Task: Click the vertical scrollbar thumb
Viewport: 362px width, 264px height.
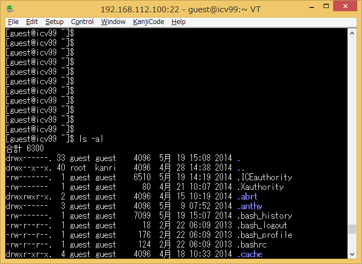Action: (352, 229)
